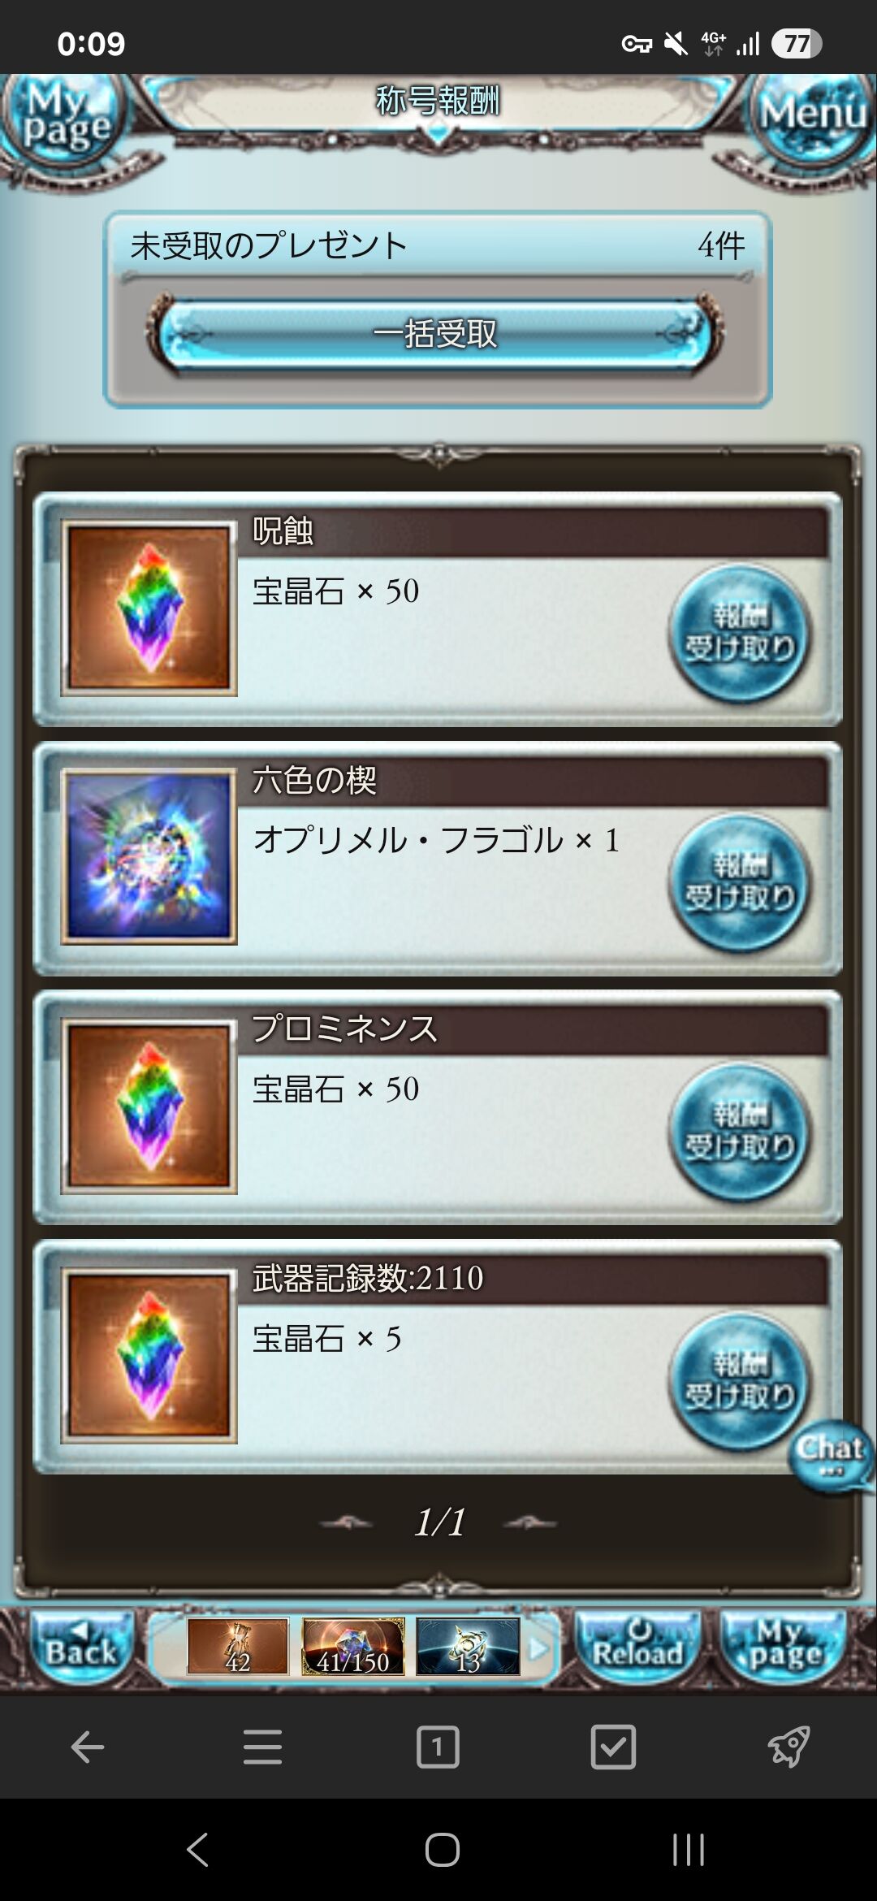This screenshot has height=1901, width=877.
Task: Select the shortcut thumbnail labeled 42
Action: coord(238,1647)
